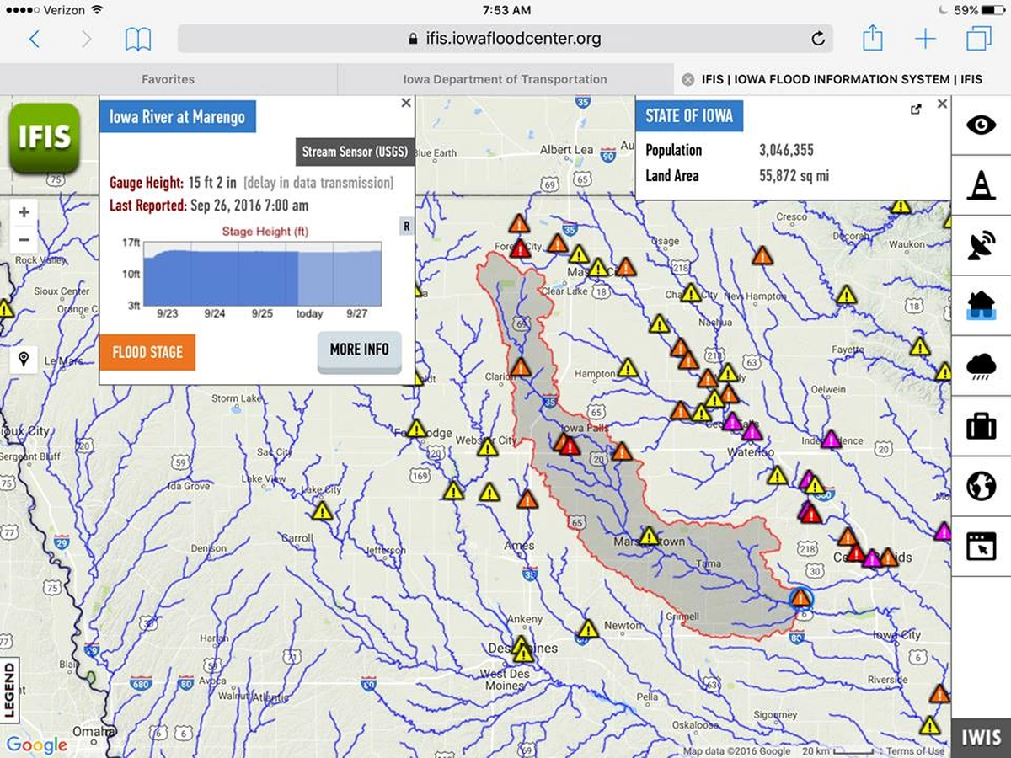The image size is (1011, 758).
Task: Select the briefcase tools icon
Action: point(981,426)
